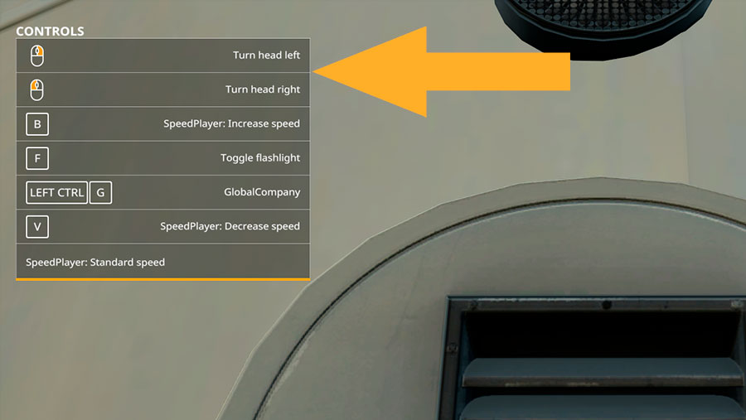Click the mouse icon for Turn head right
The width and height of the screenshot is (746, 420).
(x=37, y=90)
